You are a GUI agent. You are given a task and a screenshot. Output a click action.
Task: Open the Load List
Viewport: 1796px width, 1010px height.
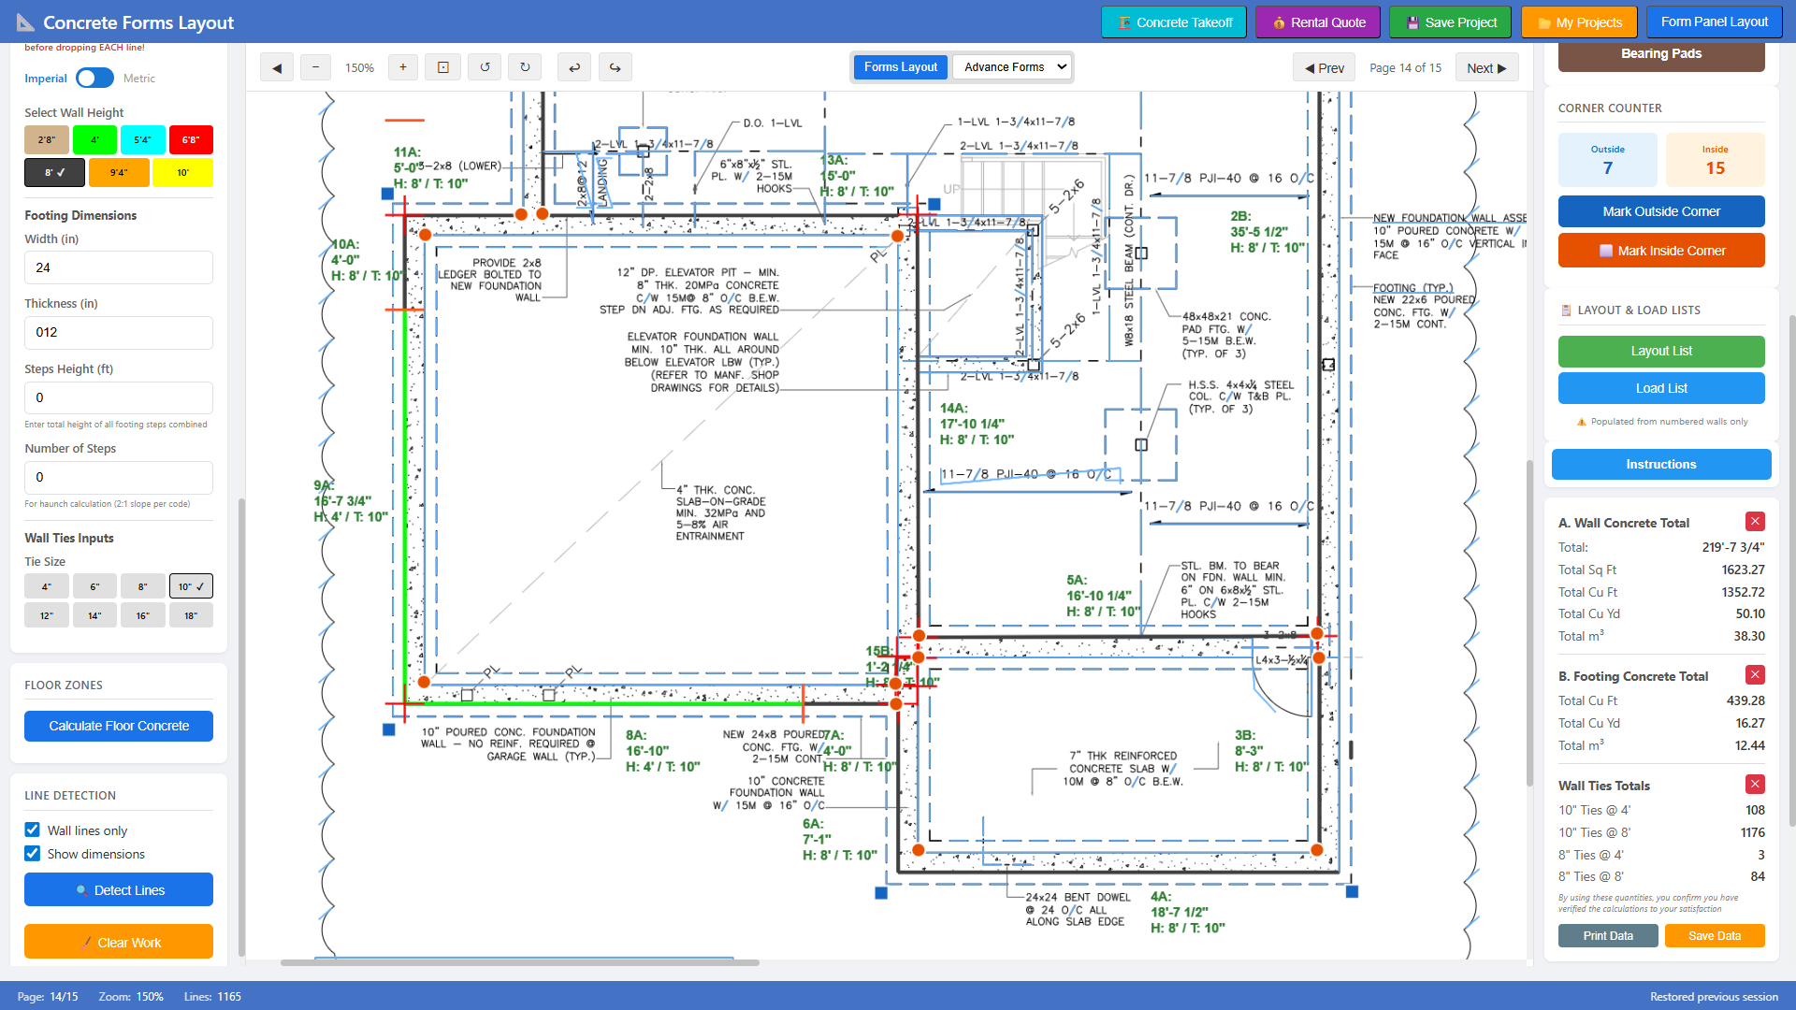[1661, 388]
